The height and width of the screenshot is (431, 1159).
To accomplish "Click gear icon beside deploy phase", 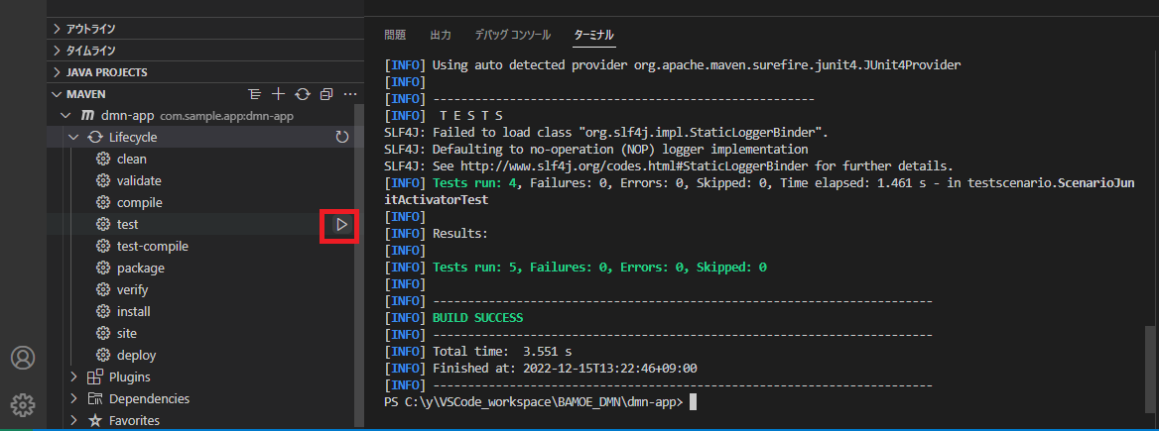I will pos(103,355).
